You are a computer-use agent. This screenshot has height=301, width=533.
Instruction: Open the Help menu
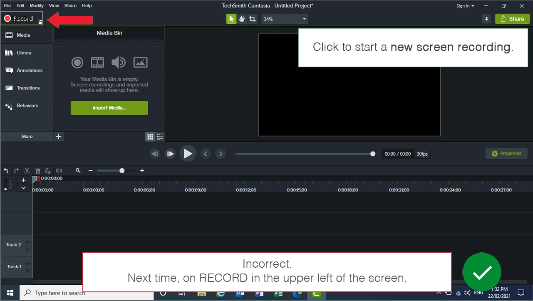pos(87,6)
